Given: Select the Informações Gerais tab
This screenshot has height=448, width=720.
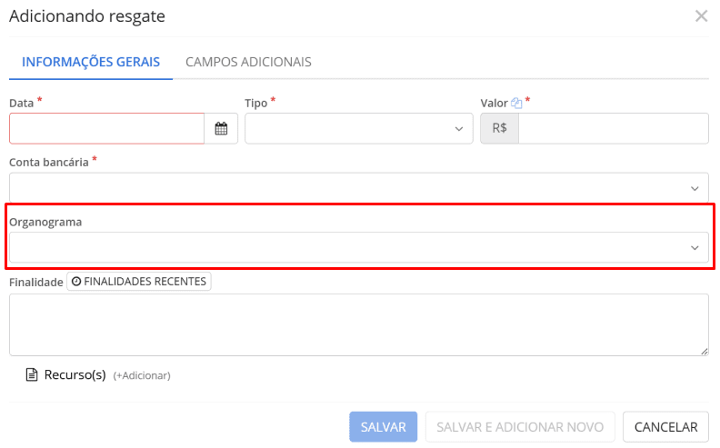Looking at the screenshot, I should tap(91, 63).
